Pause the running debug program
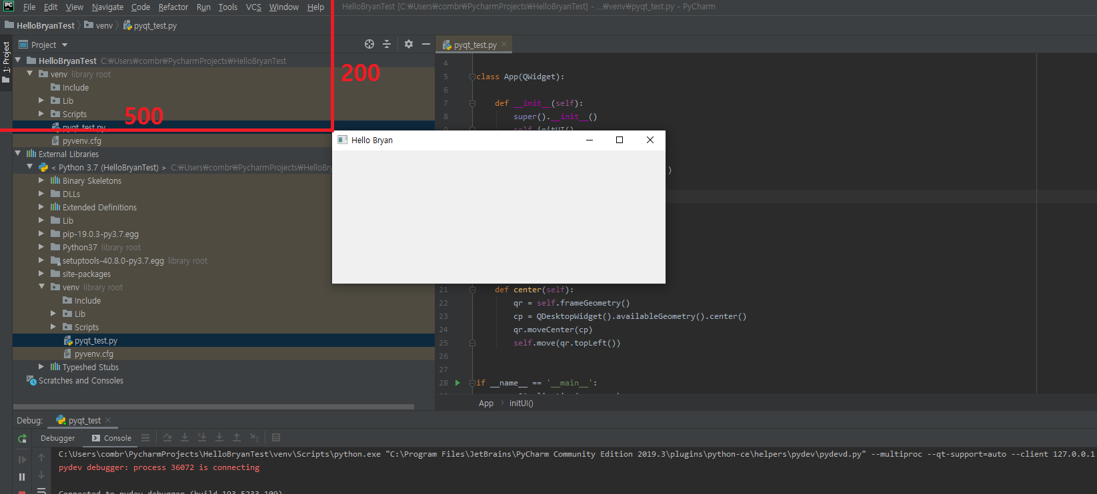The height and width of the screenshot is (494, 1097). coord(22,477)
